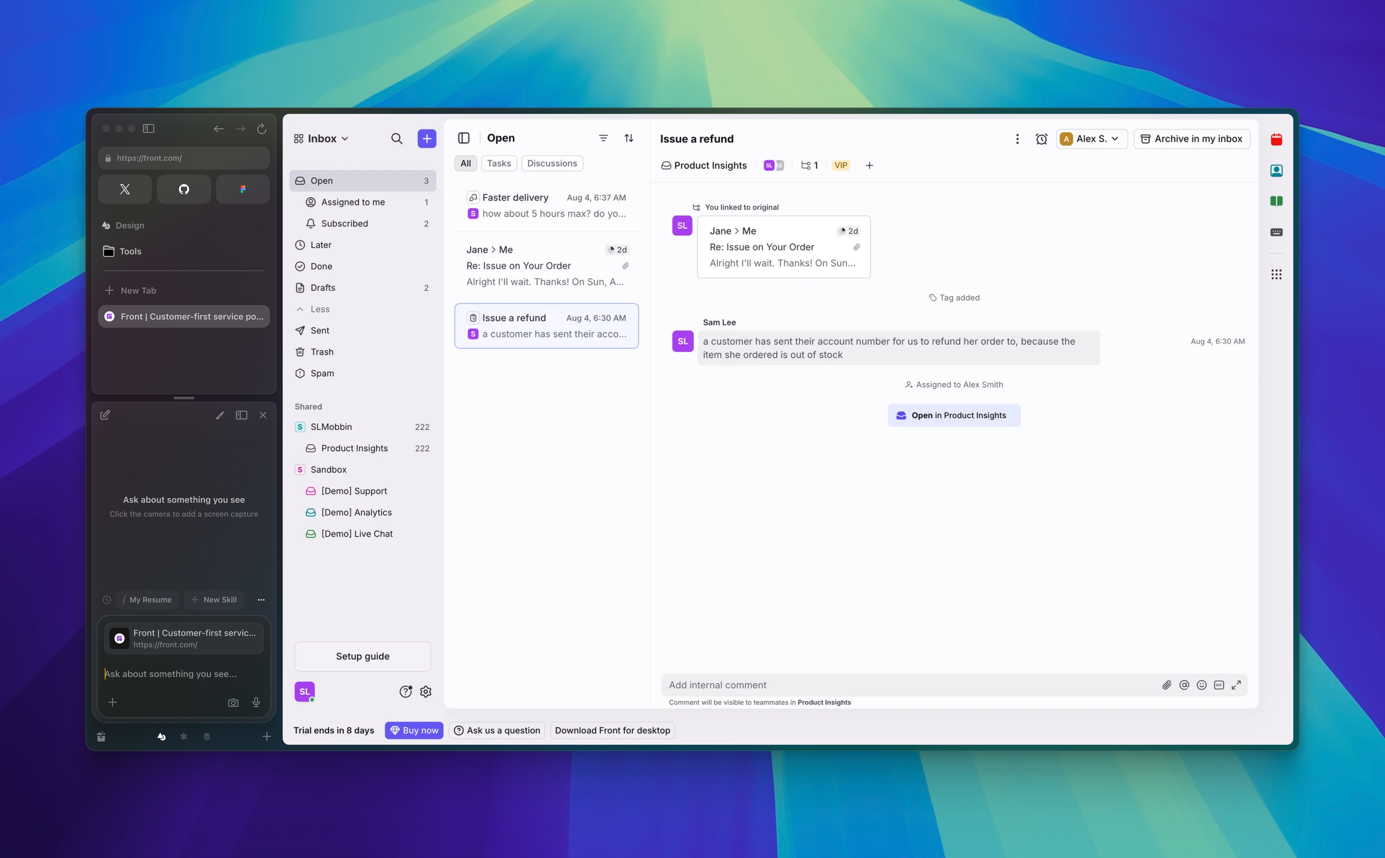Expand the Inbox workspace dropdown
The image size is (1385, 858).
(321, 139)
